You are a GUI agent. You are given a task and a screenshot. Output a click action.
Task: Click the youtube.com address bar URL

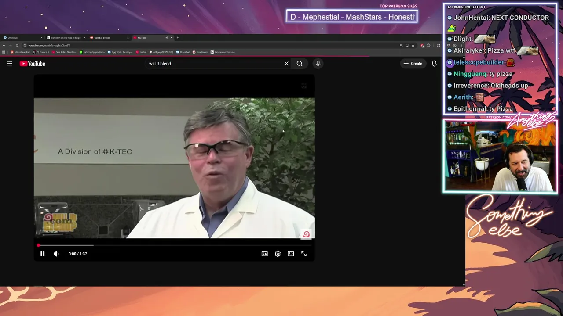(49, 46)
